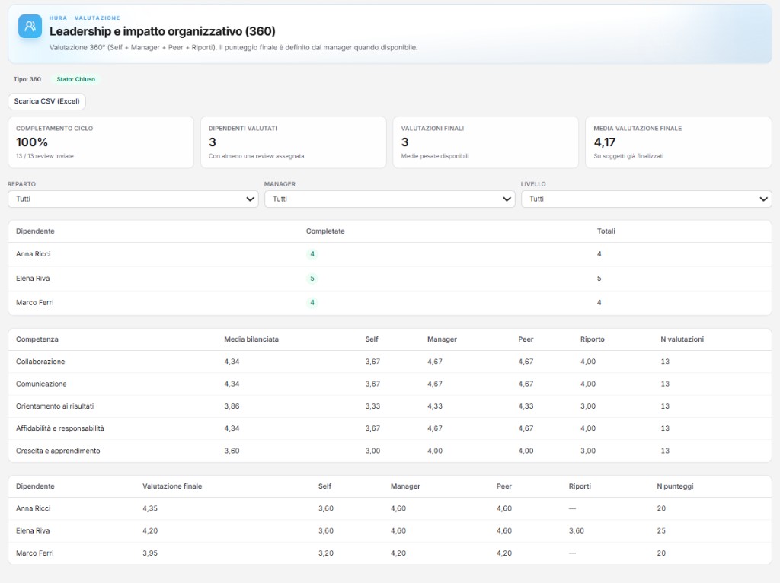Click the Dipendenti valutati card

tap(293, 142)
